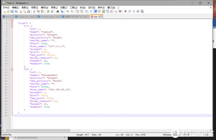216x140 pixels.
Task: Open the 插件(P) plugins menu
Action: tap(101, 8)
